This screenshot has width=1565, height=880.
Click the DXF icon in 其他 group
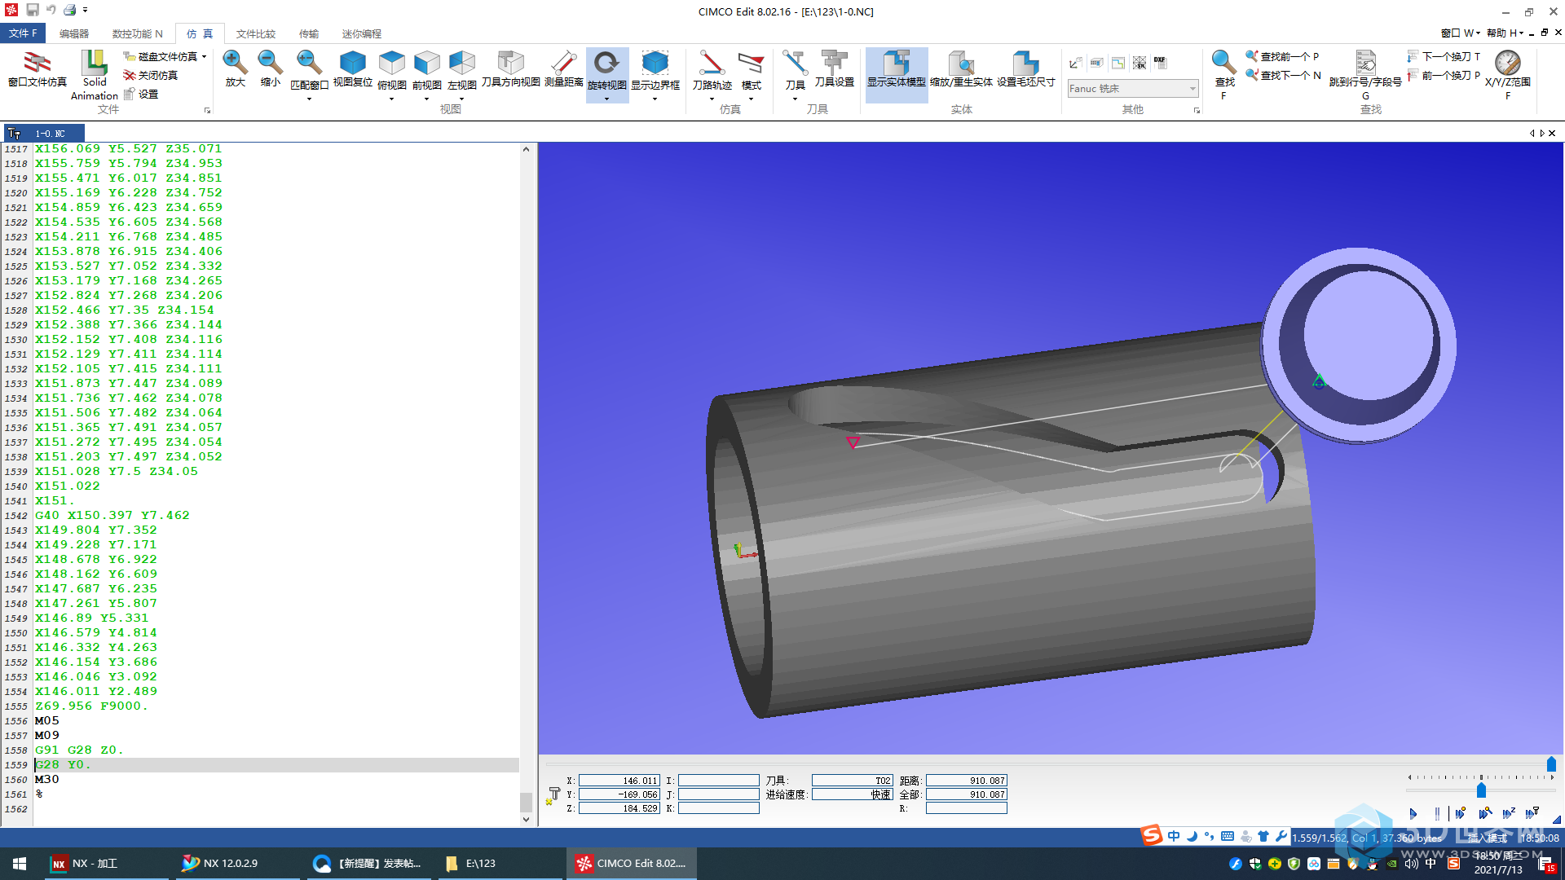pos(1160,62)
